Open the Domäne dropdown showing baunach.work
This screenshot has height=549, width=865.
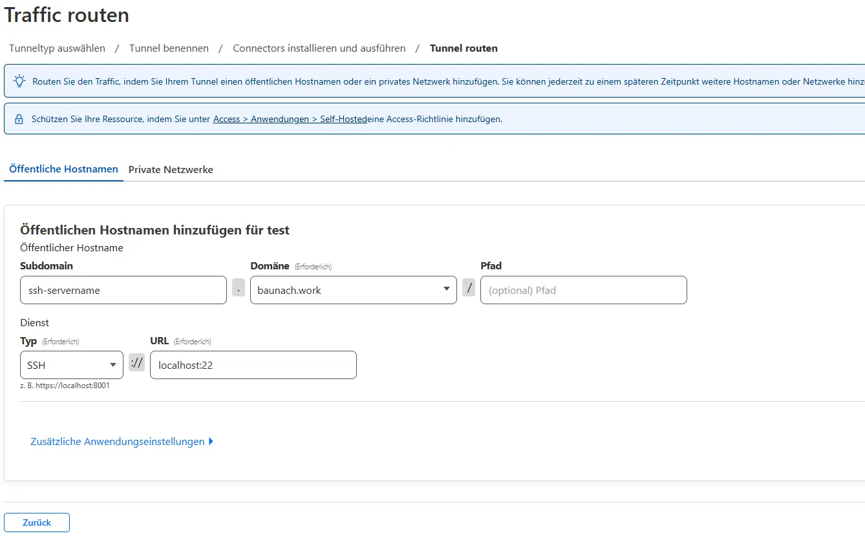(x=353, y=291)
